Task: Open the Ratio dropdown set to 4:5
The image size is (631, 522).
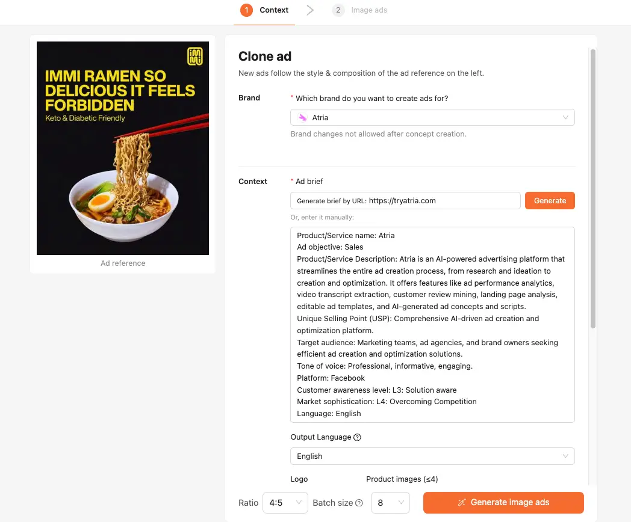Action: pyautogui.click(x=285, y=503)
